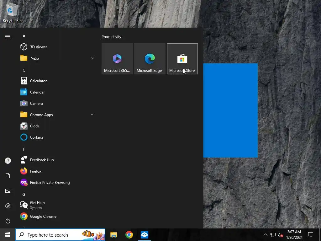Open the Microsoft Store tile
The image size is (321, 241).
(182, 59)
